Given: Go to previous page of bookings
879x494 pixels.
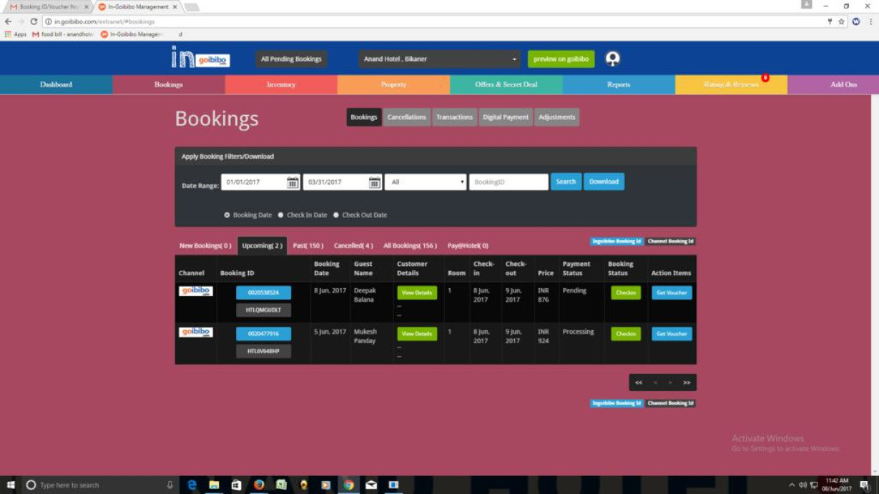Looking at the screenshot, I should tap(655, 382).
